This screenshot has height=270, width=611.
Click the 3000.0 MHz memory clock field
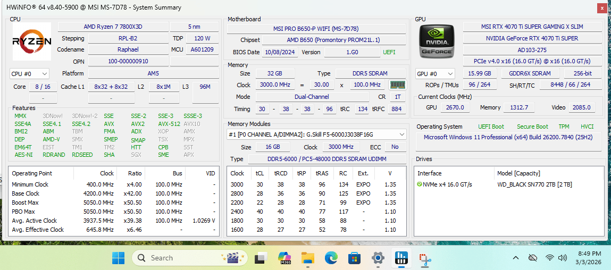click(275, 85)
